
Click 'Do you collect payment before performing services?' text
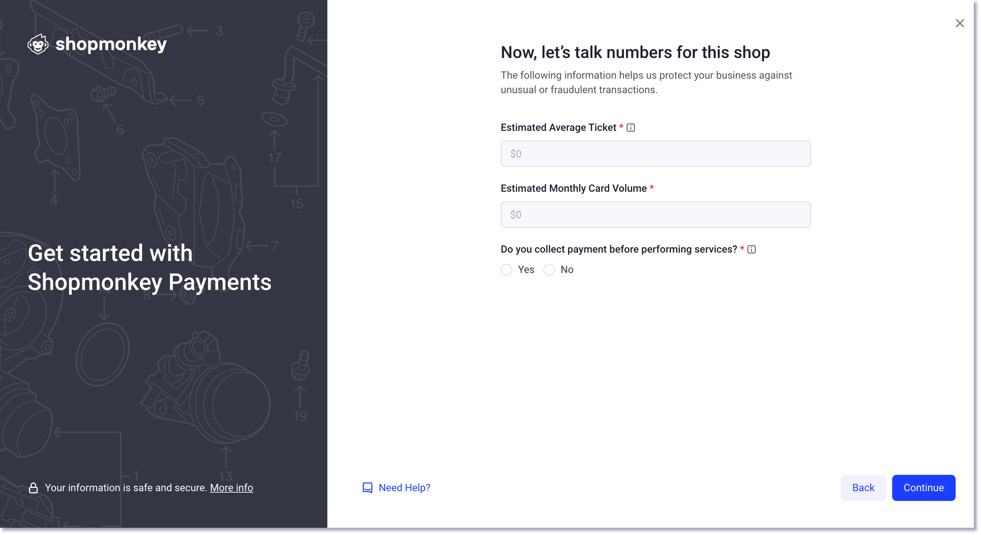(x=619, y=249)
